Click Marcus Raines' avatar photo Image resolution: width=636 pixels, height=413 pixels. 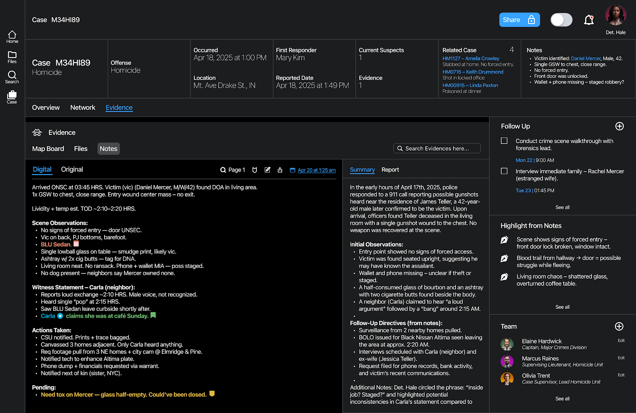pos(507,361)
